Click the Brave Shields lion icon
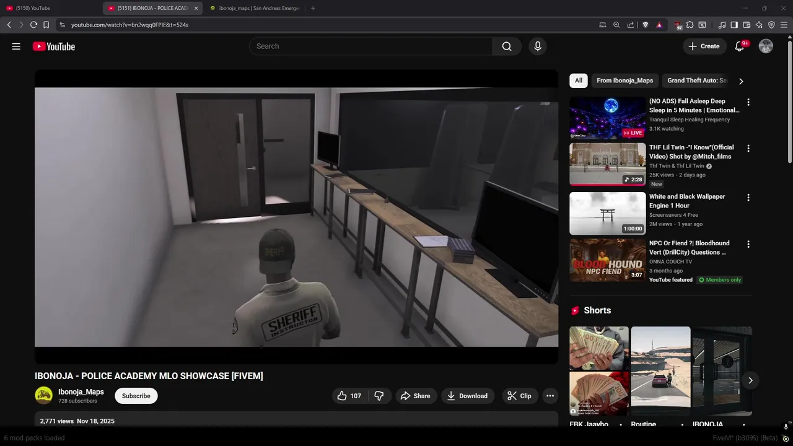 [645, 25]
